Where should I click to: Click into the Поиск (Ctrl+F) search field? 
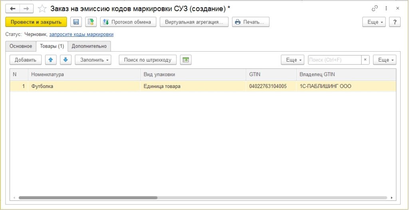click(334, 60)
